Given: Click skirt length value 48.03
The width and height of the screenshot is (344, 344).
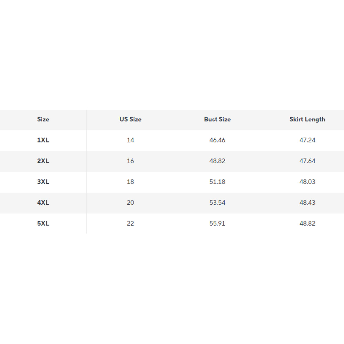Looking at the screenshot, I should pyautogui.click(x=307, y=182).
